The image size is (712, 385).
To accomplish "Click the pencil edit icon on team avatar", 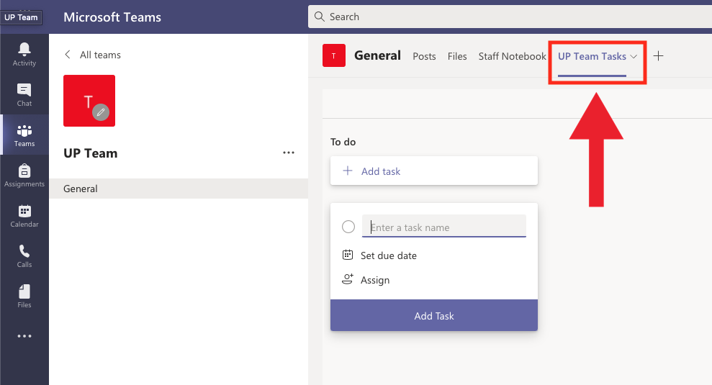I will click(x=101, y=112).
